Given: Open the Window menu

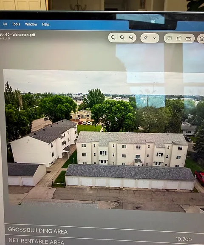Looking at the screenshot, I should pyautogui.click(x=31, y=24).
